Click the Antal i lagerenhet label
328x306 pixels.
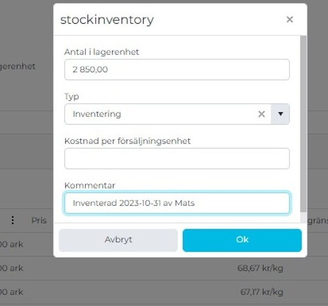(x=102, y=52)
